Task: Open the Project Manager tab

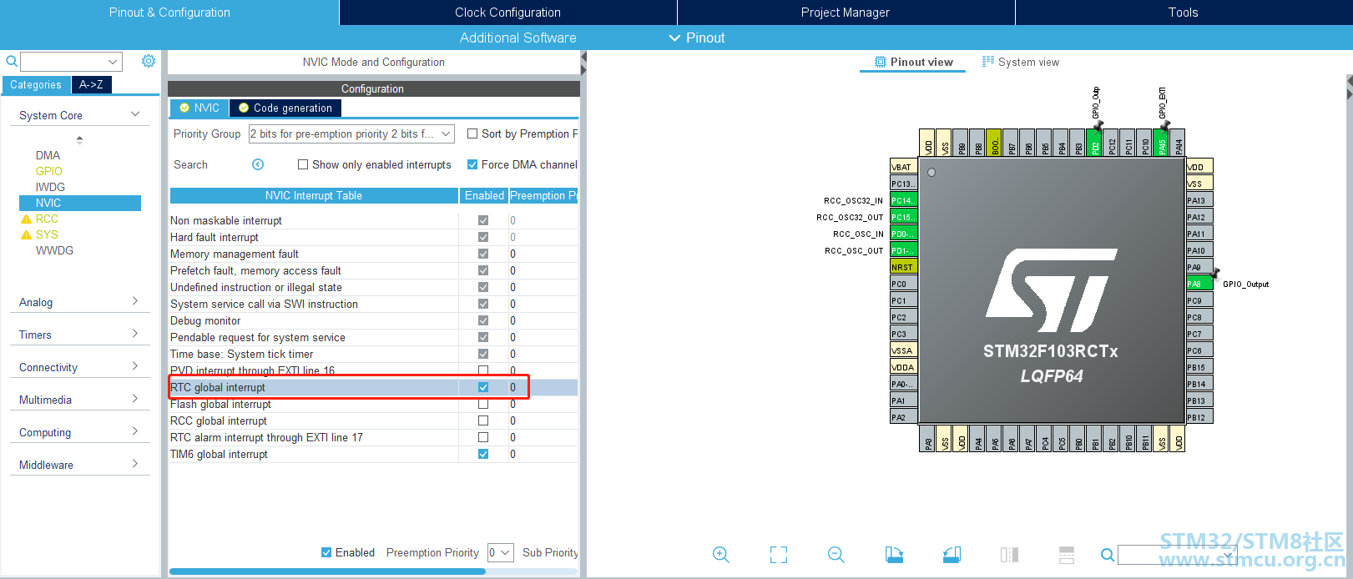Action: coord(846,13)
